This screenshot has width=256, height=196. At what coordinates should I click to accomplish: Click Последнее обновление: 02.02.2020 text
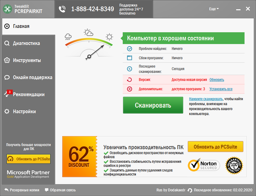click(x=223, y=190)
